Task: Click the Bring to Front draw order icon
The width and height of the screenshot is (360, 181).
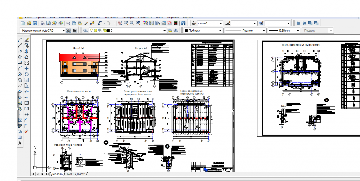Action: (298, 23)
